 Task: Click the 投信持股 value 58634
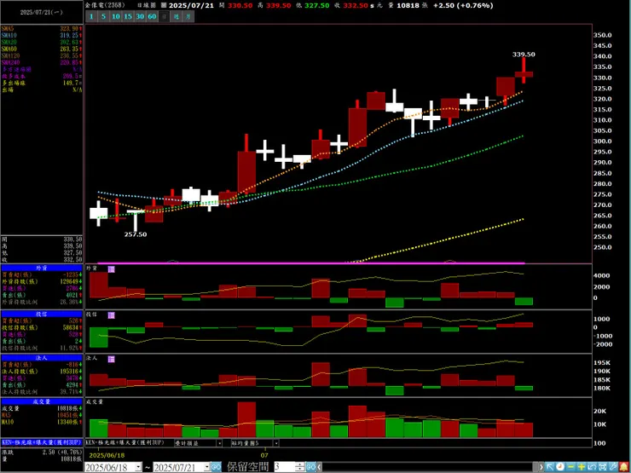[71, 328]
